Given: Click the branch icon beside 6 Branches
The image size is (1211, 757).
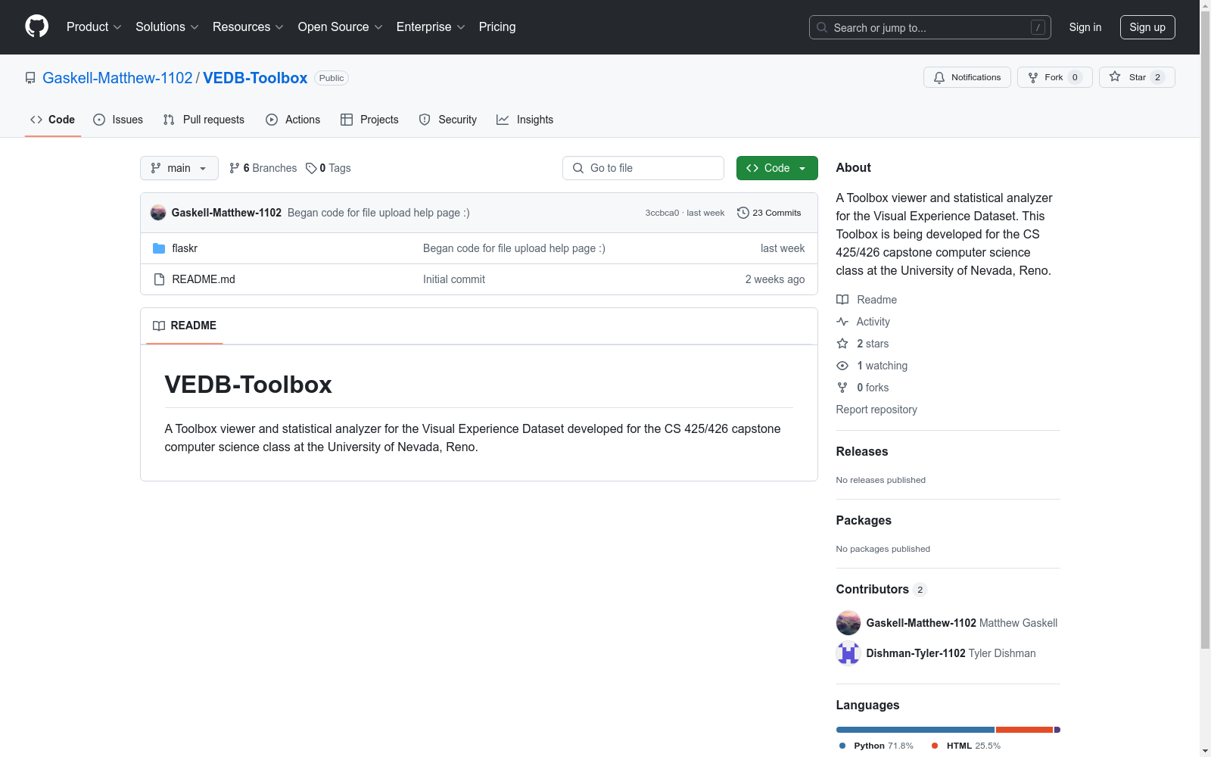Looking at the screenshot, I should (x=235, y=168).
